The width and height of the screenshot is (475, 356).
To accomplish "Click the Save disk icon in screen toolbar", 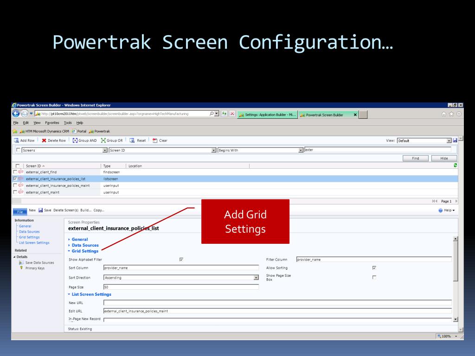I will click(41, 210).
